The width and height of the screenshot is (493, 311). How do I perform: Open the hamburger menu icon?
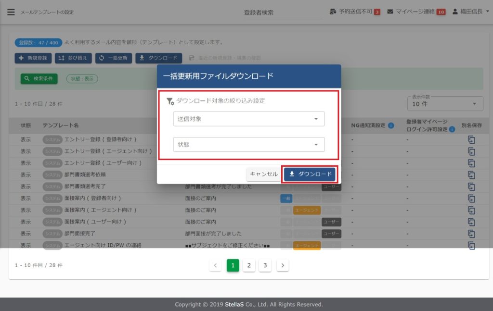[x=11, y=12]
